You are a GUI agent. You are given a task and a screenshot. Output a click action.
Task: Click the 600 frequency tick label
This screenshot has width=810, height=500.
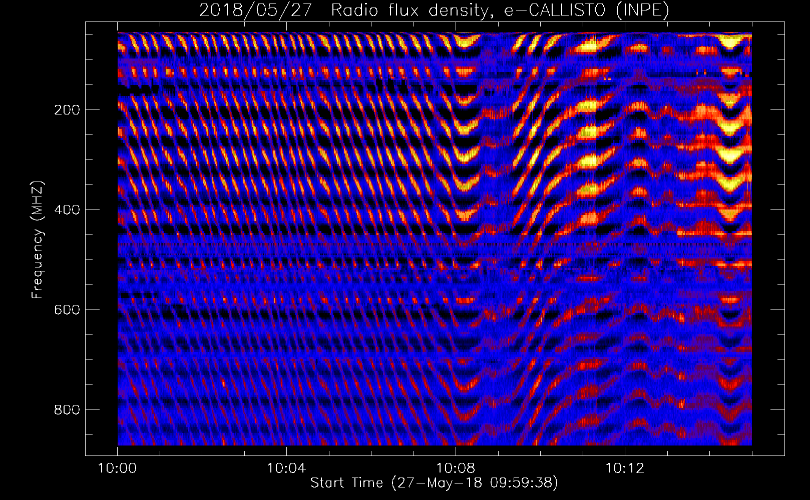pos(67,310)
